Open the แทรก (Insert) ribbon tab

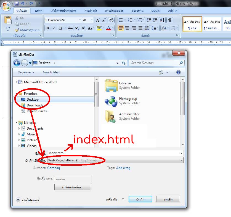tap(39, 11)
